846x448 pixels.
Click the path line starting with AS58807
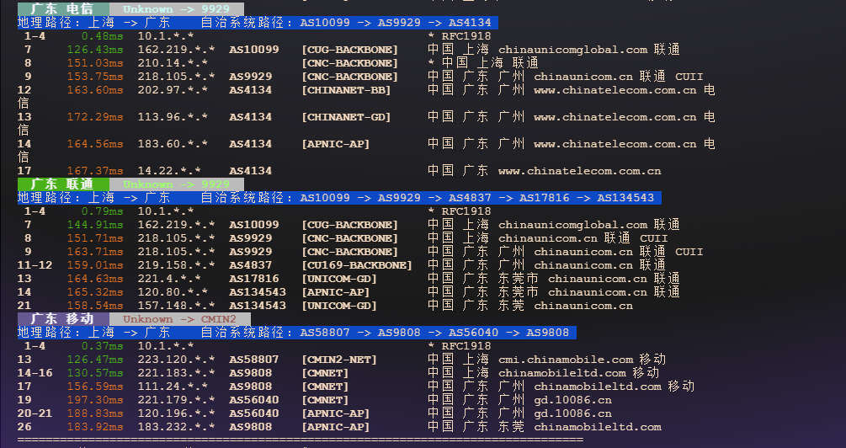295,333
